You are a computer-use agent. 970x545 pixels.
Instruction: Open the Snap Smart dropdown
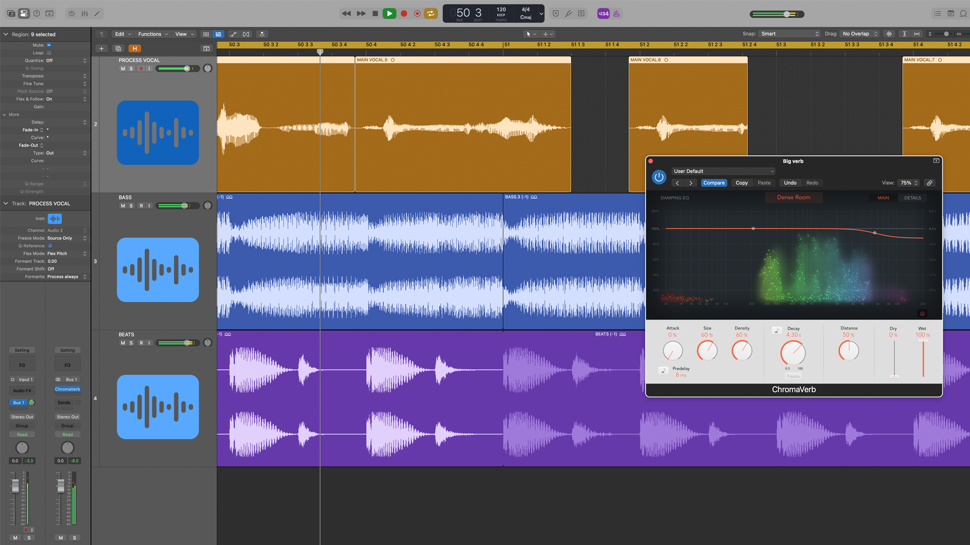tap(790, 34)
